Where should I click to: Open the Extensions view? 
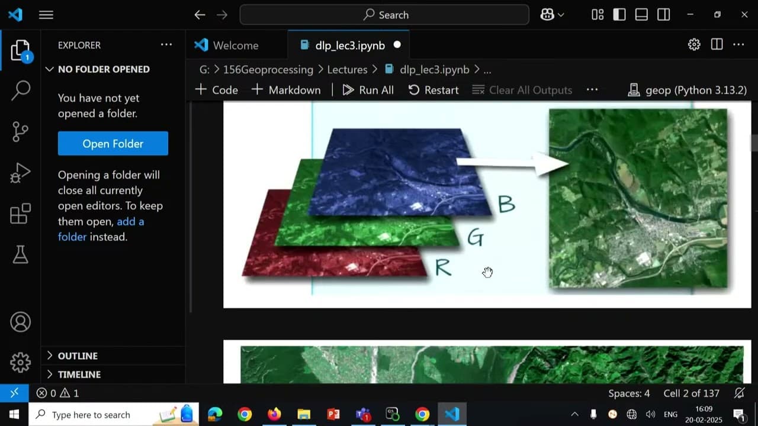pyautogui.click(x=20, y=214)
